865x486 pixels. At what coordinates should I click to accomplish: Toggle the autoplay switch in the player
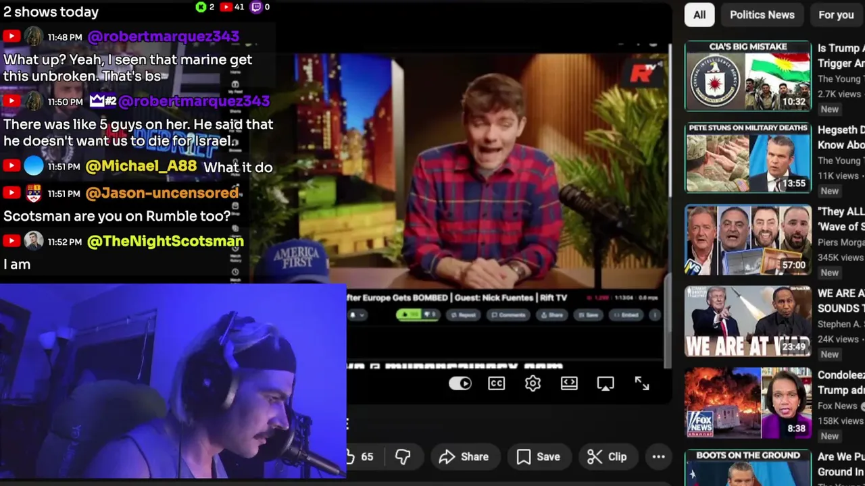point(460,383)
